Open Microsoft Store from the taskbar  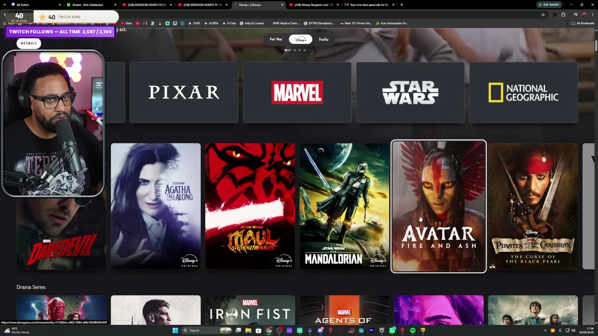[x=258, y=330]
